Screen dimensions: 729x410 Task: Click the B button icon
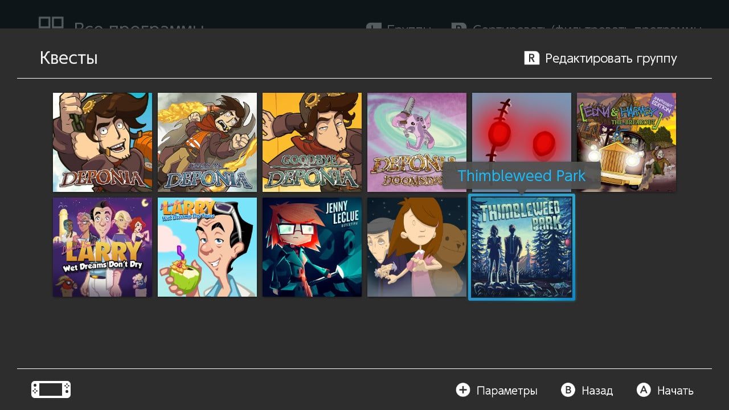[x=568, y=390]
